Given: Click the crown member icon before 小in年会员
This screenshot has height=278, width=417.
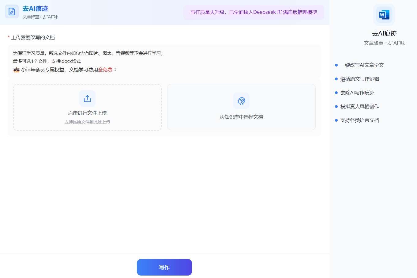Looking at the screenshot, I should click(x=16, y=70).
